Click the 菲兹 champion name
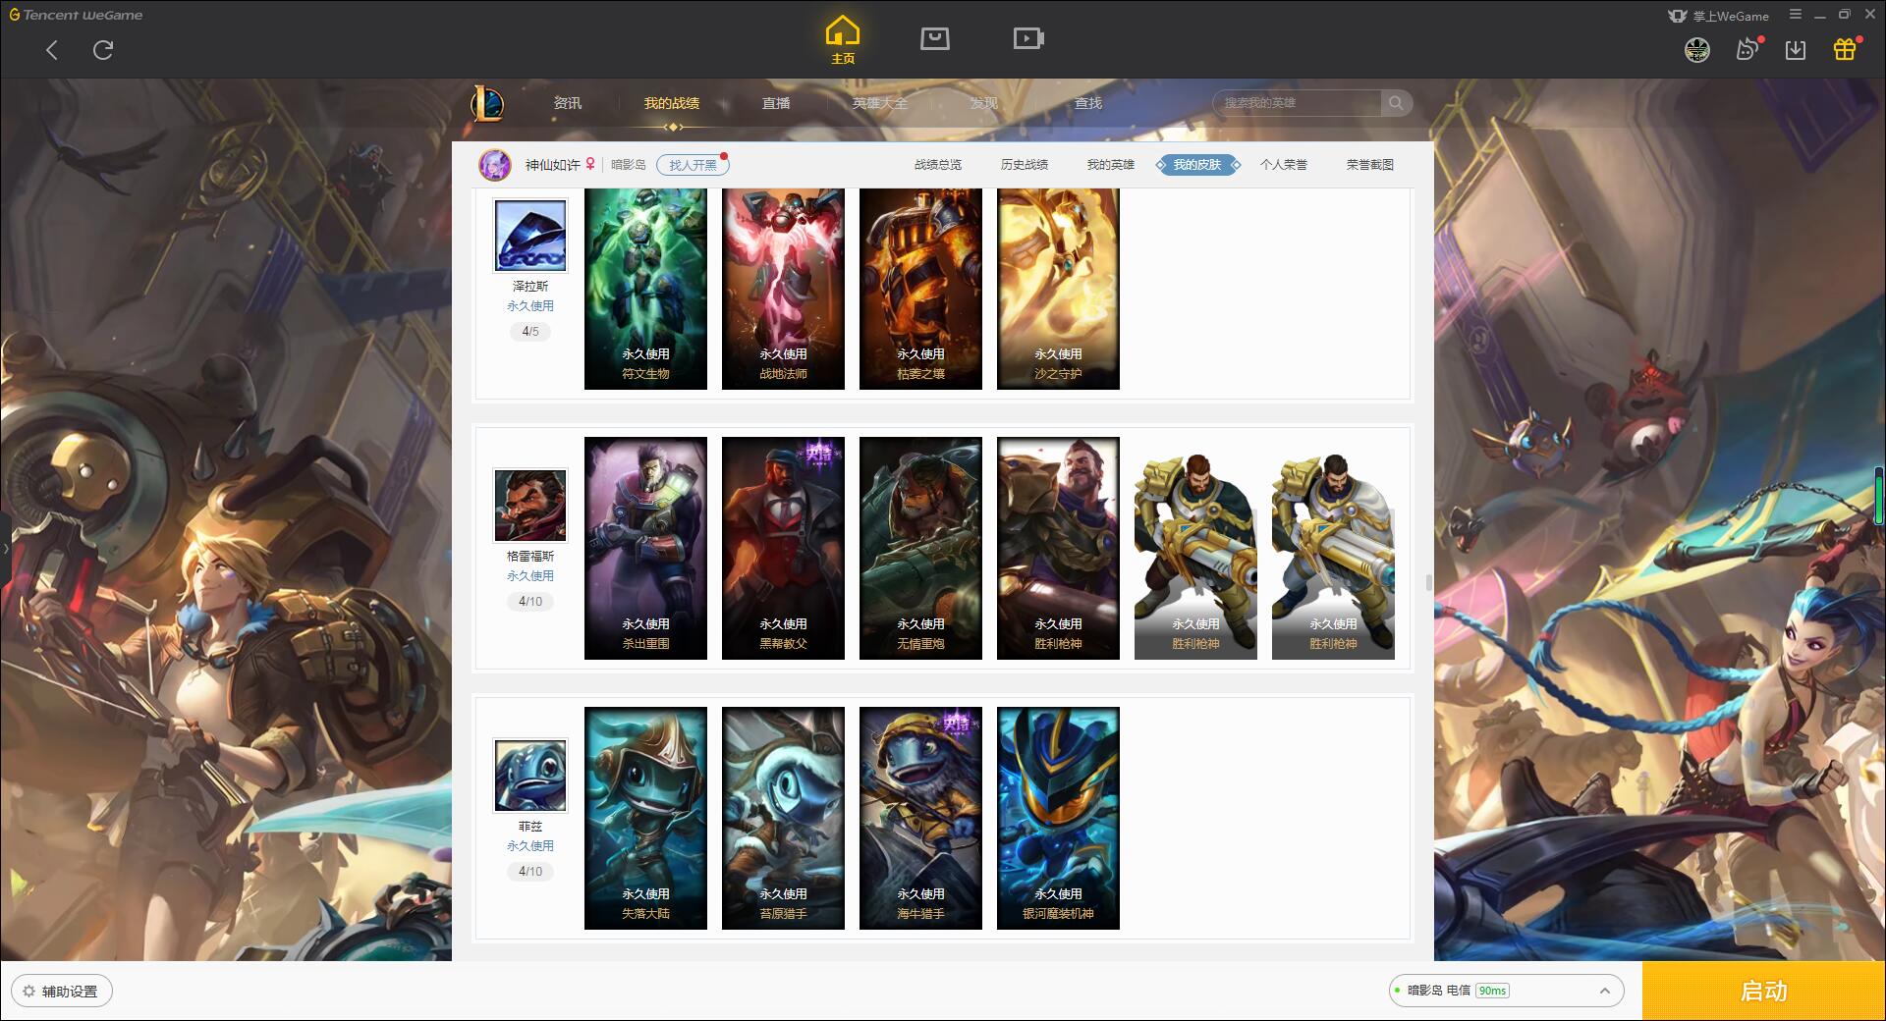Screen dimensions: 1886x1021 pyautogui.click(x=530, y=827)
